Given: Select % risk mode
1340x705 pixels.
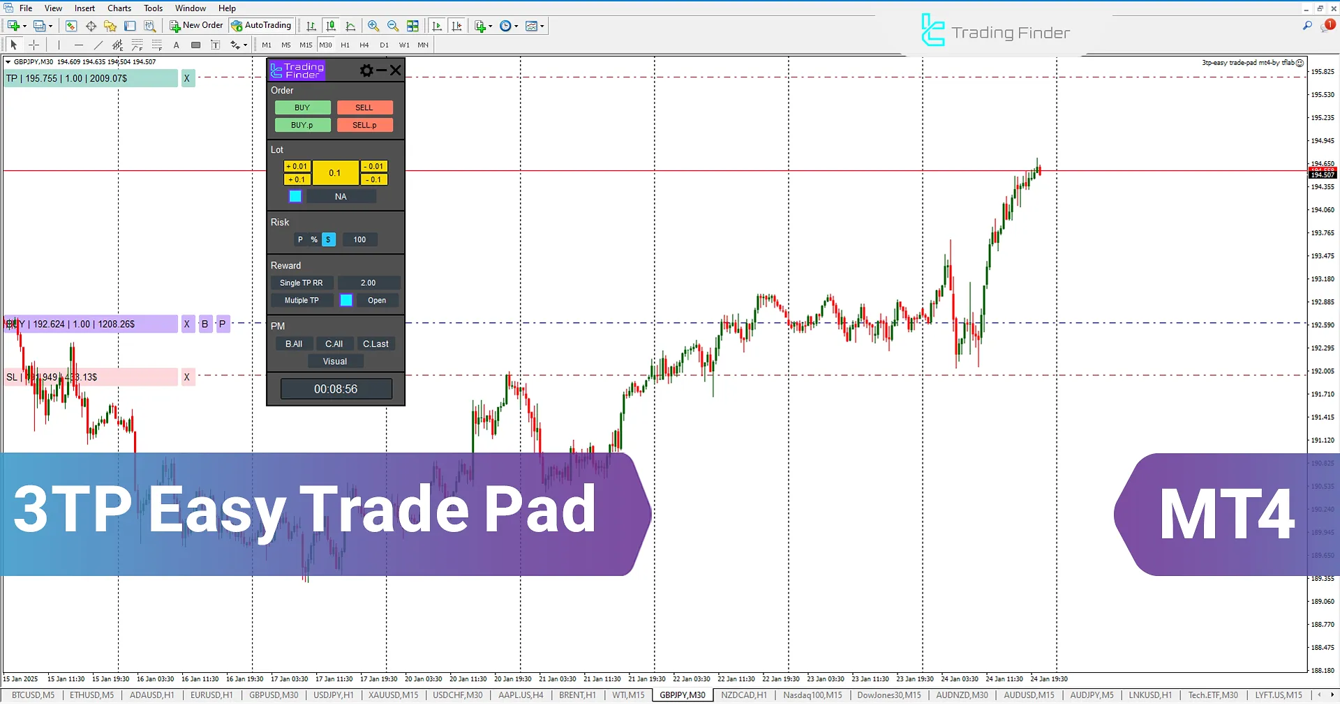Looking at the screenshot, I should coord(314,240).
